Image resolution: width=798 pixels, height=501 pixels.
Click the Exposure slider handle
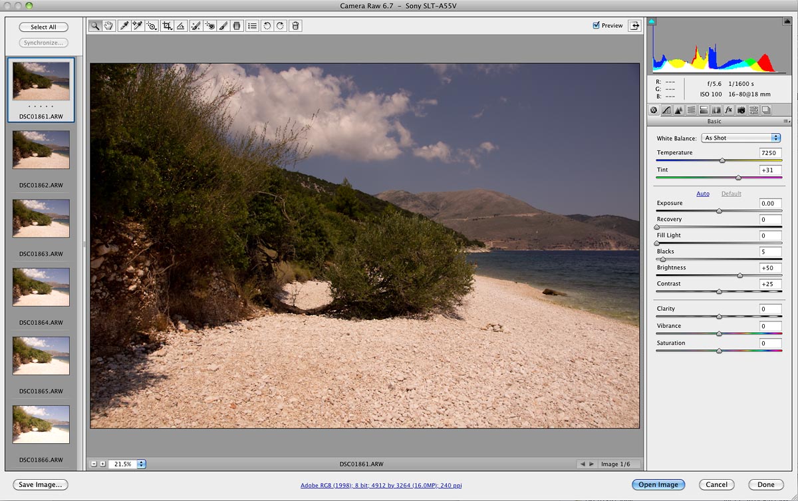tap(719, 211)
